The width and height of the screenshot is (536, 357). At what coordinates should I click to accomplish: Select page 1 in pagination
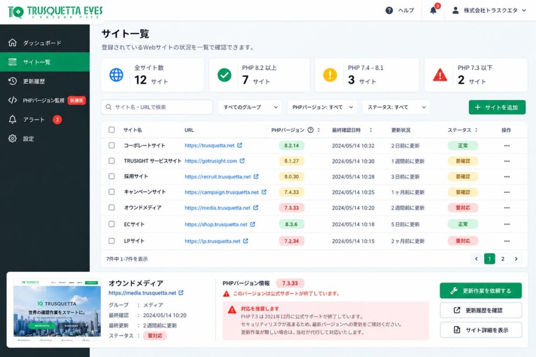pos(489,259)
